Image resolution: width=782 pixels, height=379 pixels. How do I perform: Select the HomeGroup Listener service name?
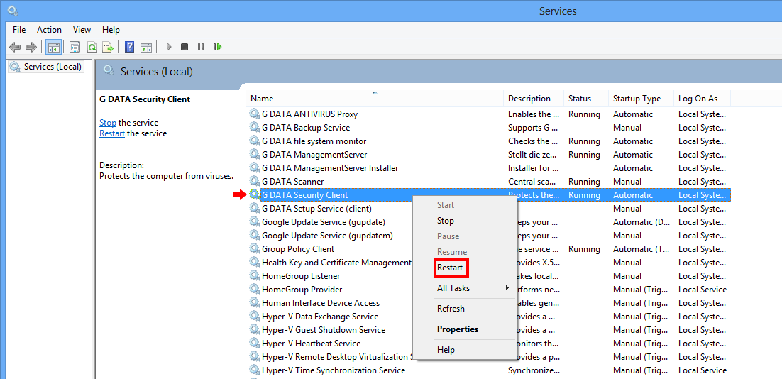pos(301,275)
